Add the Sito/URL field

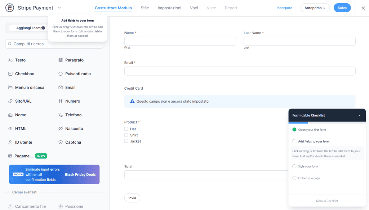point(23,101)
